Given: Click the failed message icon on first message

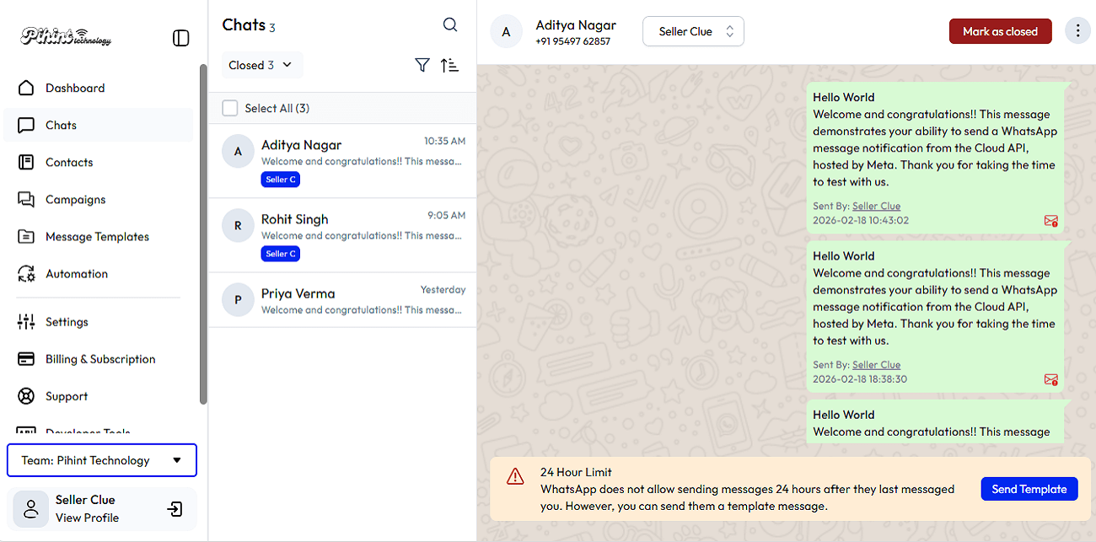Looking at the screenshot, I should [x=1050, y=221].
